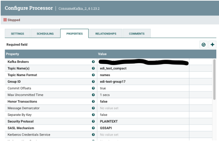The height and width of the screenshot is (143, 219).
Task: Select the Properties tab
Action: point(74,33)
